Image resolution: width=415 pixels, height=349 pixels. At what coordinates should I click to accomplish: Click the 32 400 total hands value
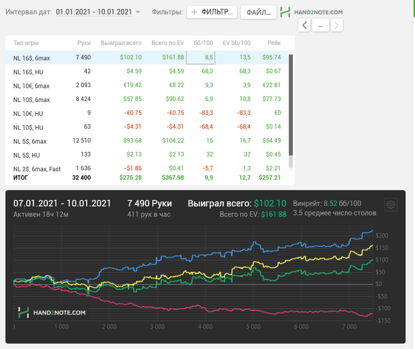[82, 178]
